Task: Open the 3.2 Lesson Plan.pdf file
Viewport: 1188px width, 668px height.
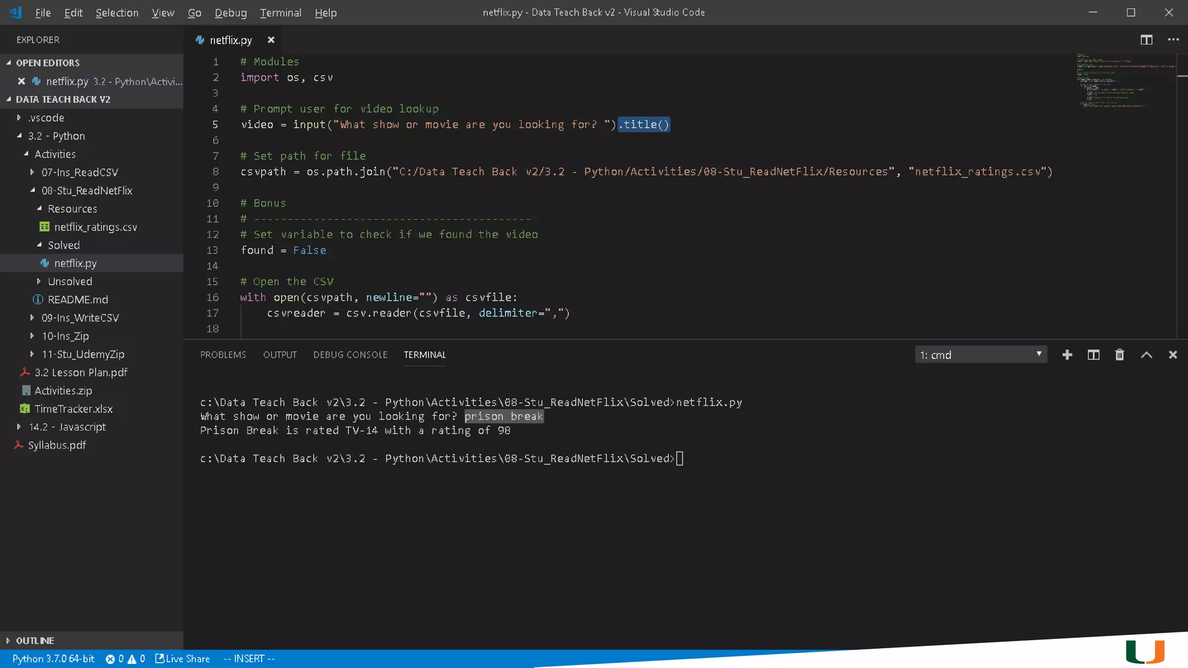Action: pyautogui.click(x=81, y=372)
